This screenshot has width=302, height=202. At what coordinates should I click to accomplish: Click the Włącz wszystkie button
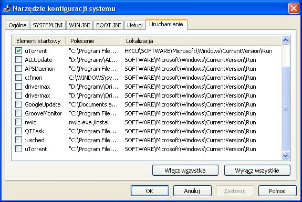185,171
